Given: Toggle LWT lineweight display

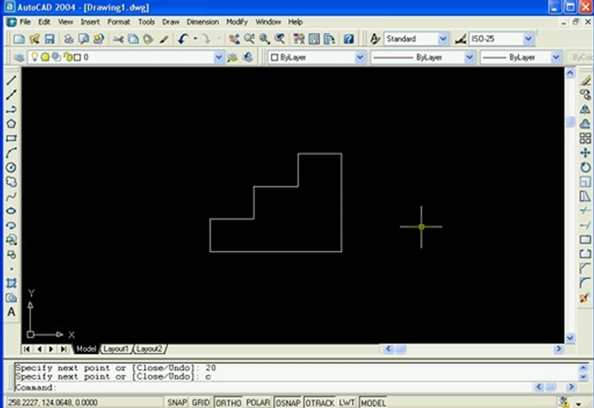Looking at the screenshot, I should (x=347, y=402).
